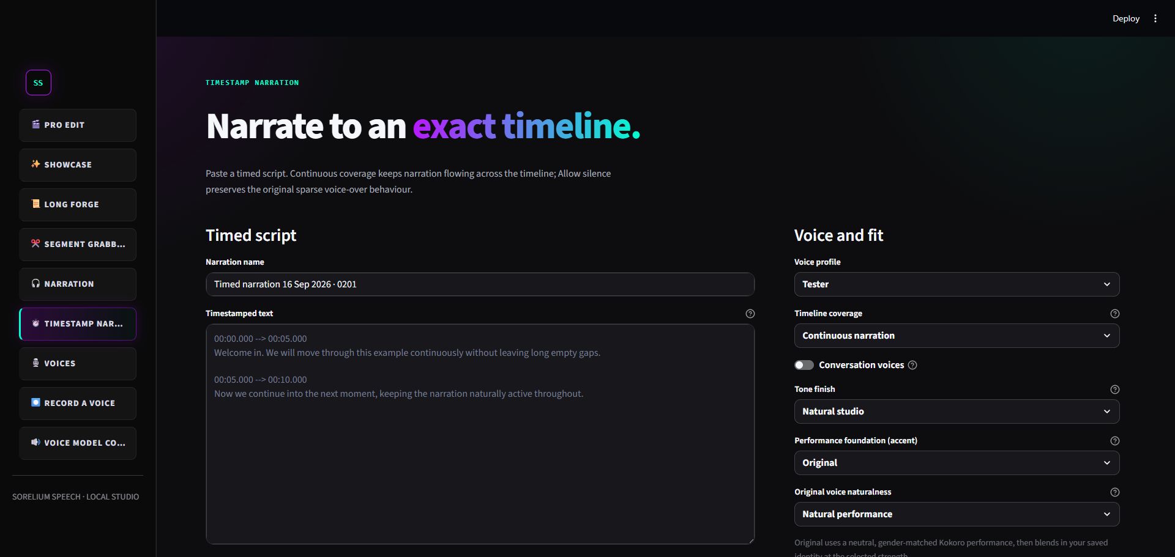
Task: Enable the Conversation voices toggle
Action: (804, 365)
